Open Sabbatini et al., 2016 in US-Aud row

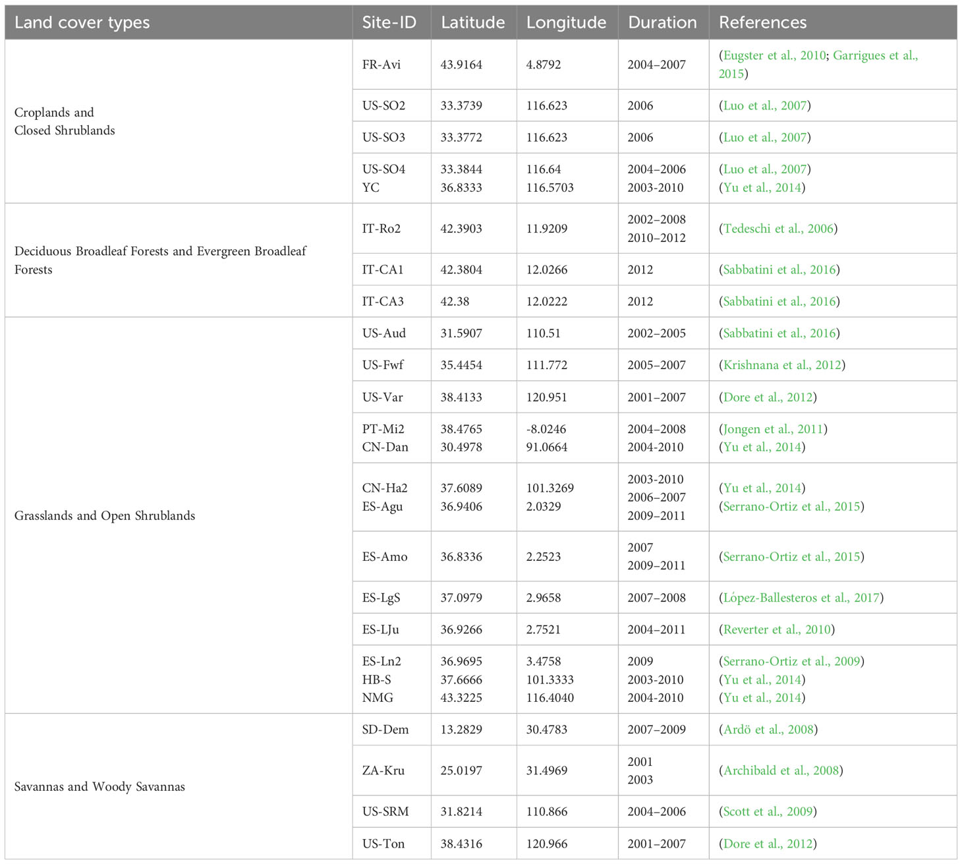[x=780, y=333]
